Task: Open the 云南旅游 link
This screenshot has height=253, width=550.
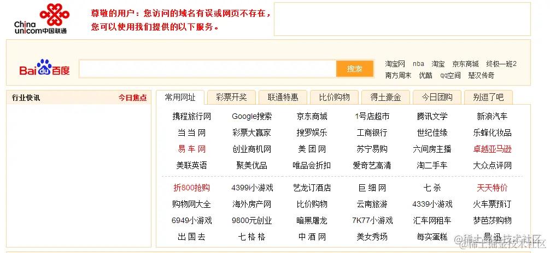Action: [372, 204]
